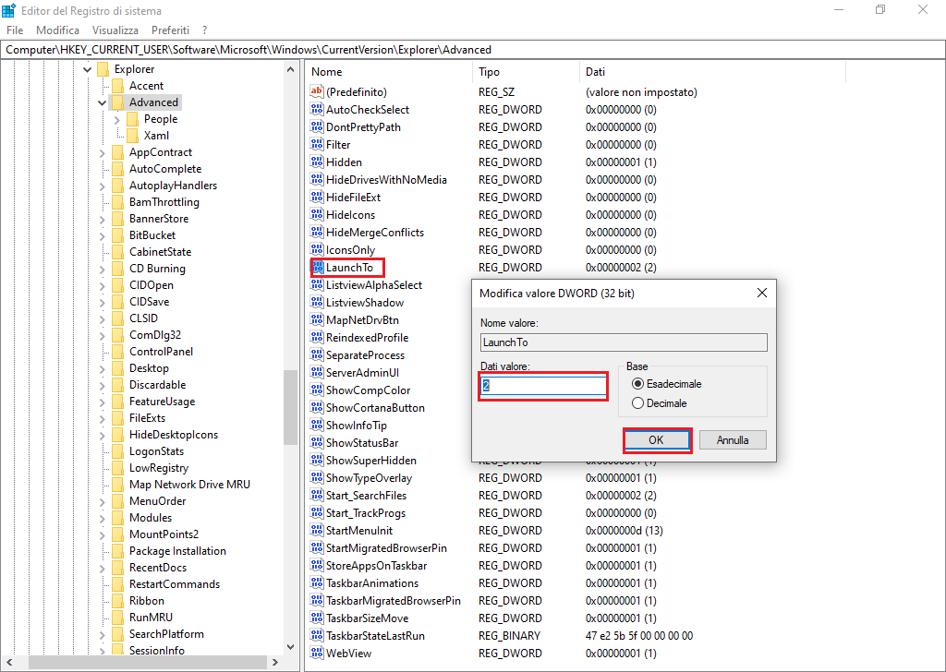The width and height of the screenshot is (946, 672).
Task: Click the REG_DWORD icon beside AutoCheckSelect
Action: pyautogui.click(x=314, y=109)
